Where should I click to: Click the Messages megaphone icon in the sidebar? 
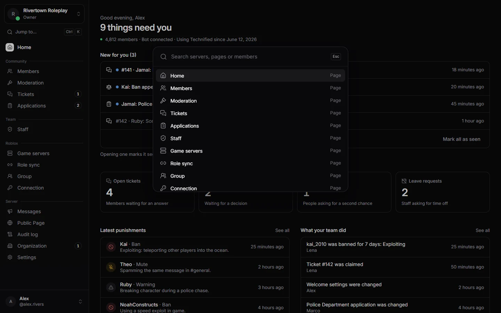(10, 211)
